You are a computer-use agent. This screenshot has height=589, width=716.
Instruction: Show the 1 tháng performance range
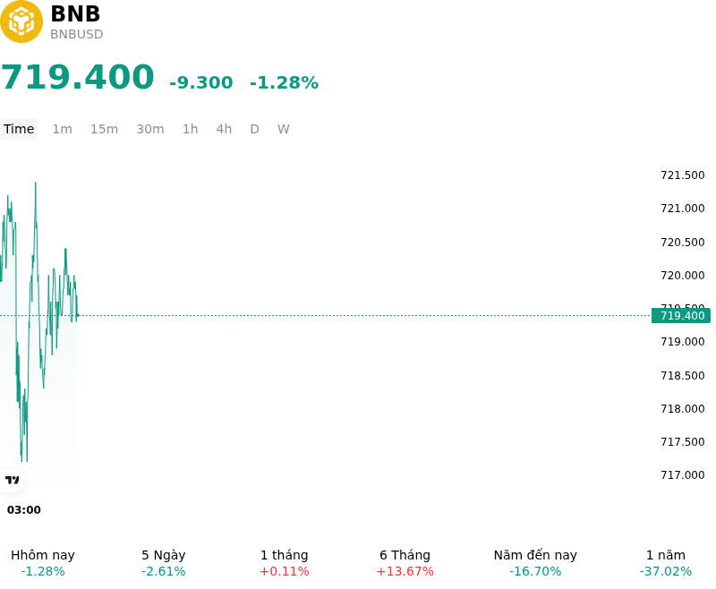[284, 563]
